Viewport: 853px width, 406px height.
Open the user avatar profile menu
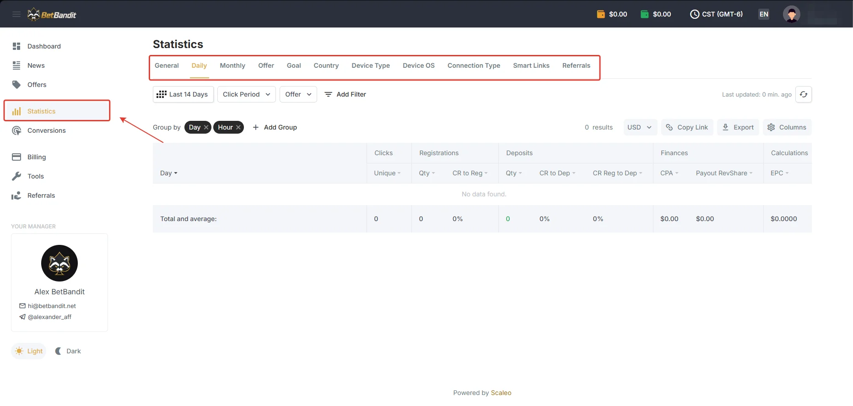click(x=792, y=14)
